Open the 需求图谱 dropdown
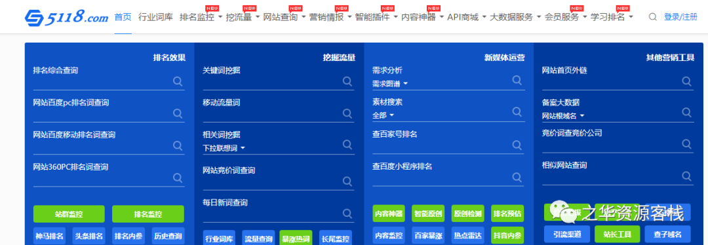This screenshot has width=708, height=245. point(390,84)
